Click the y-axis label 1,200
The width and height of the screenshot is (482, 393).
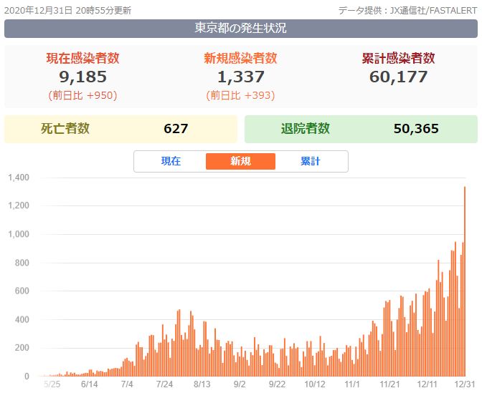coord(19,205)
